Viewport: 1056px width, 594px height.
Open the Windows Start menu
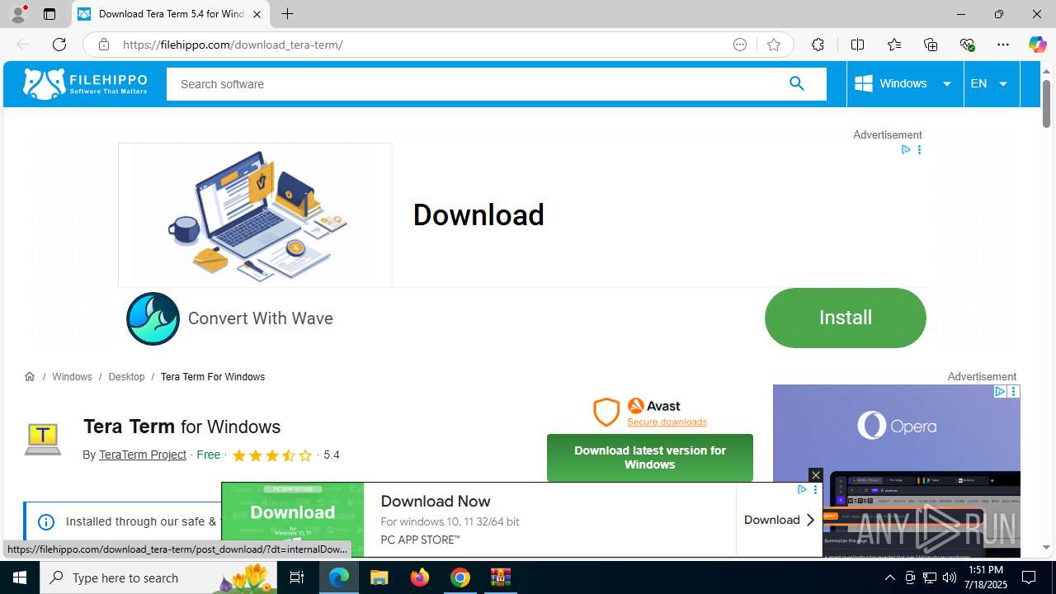[x=20, y=577]
